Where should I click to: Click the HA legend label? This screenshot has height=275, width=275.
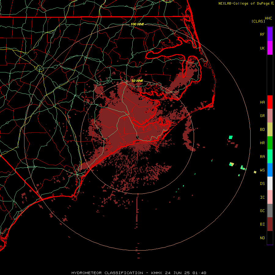coord(262,102)
